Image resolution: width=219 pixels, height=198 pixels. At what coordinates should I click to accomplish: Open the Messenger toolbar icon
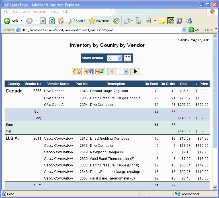pos(189,21)
